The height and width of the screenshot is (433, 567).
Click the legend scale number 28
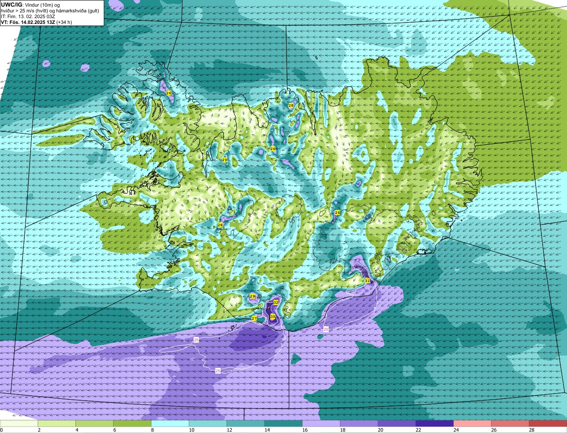click(x=532, y=430)
